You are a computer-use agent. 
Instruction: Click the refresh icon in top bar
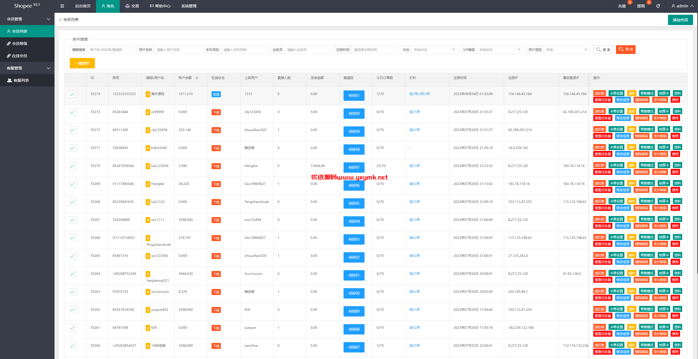(658, 6)
